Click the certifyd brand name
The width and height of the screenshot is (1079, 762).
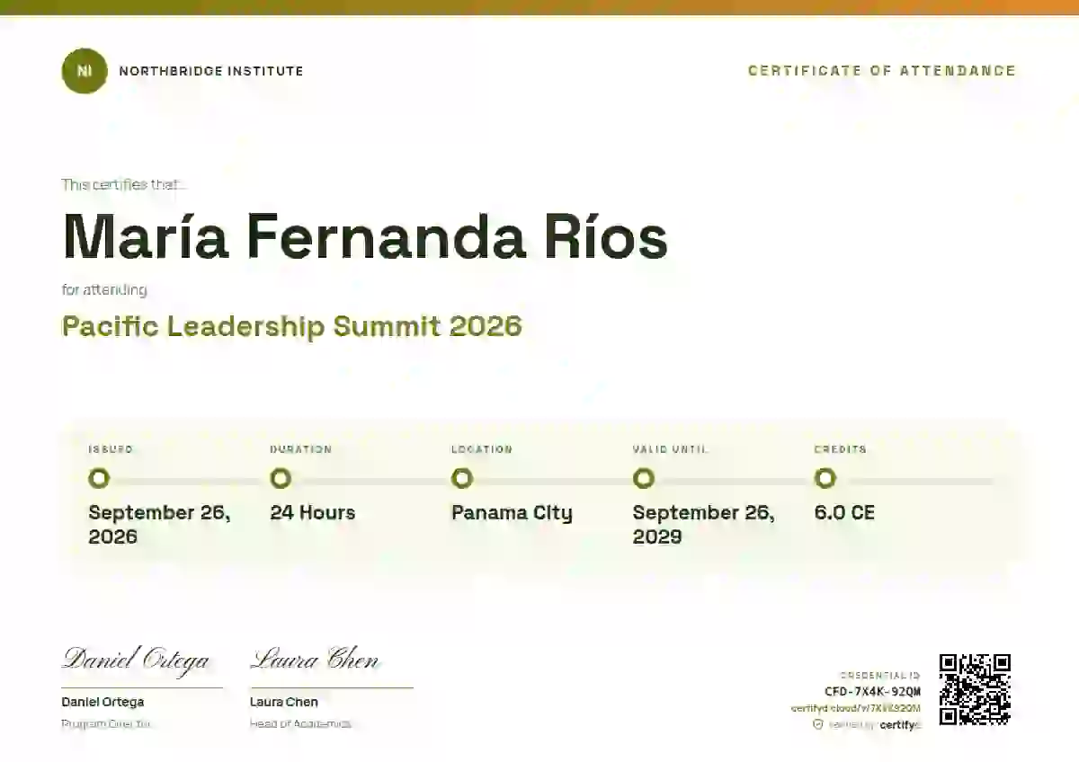tap(900, 725)
